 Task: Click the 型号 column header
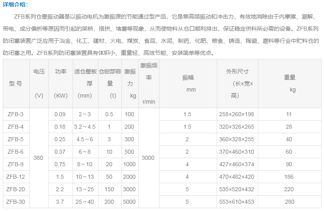[x=16, y=84]
